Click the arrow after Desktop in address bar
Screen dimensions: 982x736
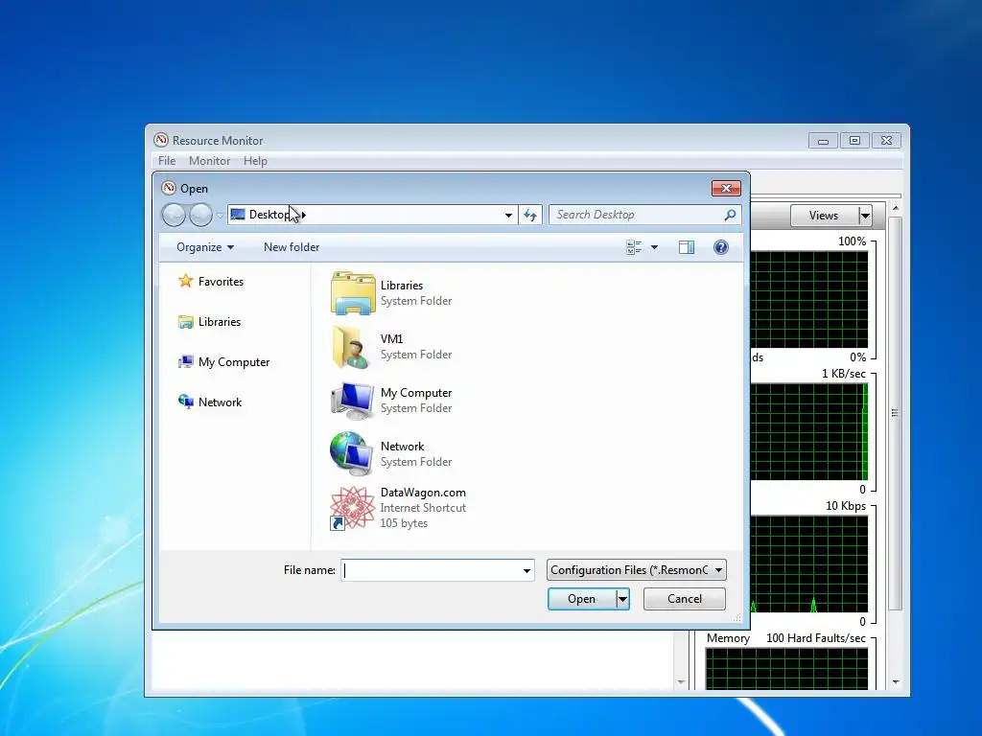pyautogui.click(x=303, y=216)
